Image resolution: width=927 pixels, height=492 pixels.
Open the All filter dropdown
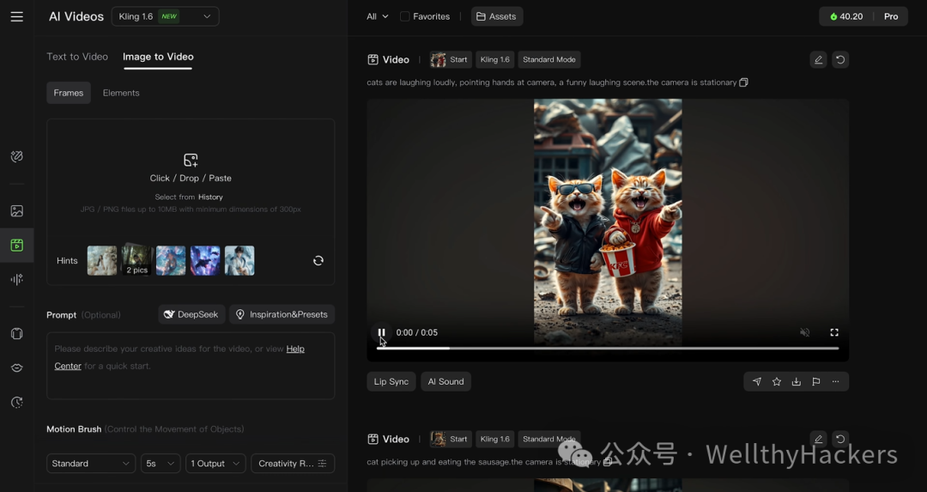pyautogui.click(x=377, y=16)
